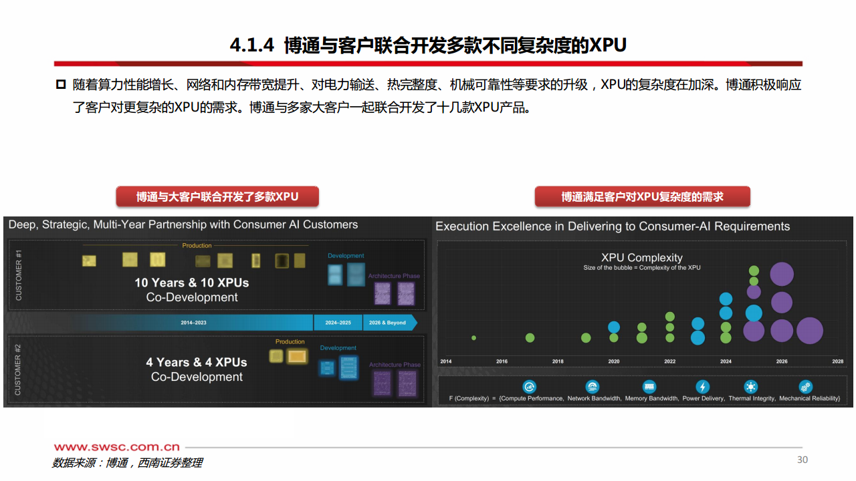Open the www.swsc.com.cn link
This screenshot has height=481, width=856.
[116, 447]
